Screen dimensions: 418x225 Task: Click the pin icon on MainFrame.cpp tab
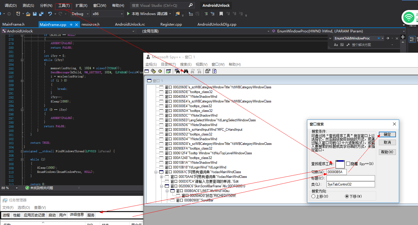point(71,24)
